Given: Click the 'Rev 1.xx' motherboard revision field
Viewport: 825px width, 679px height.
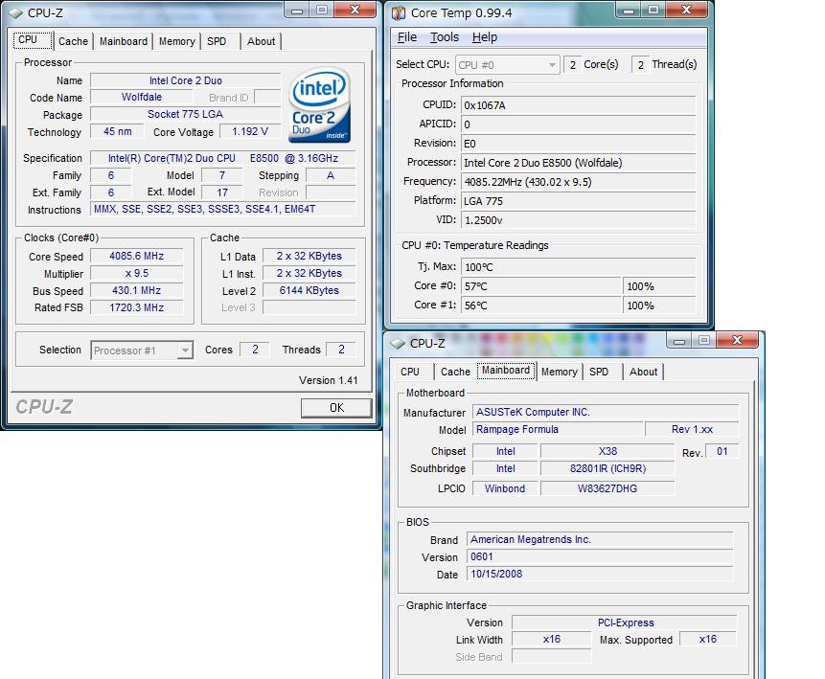Looking at the screenshot, I should (693, 429).
